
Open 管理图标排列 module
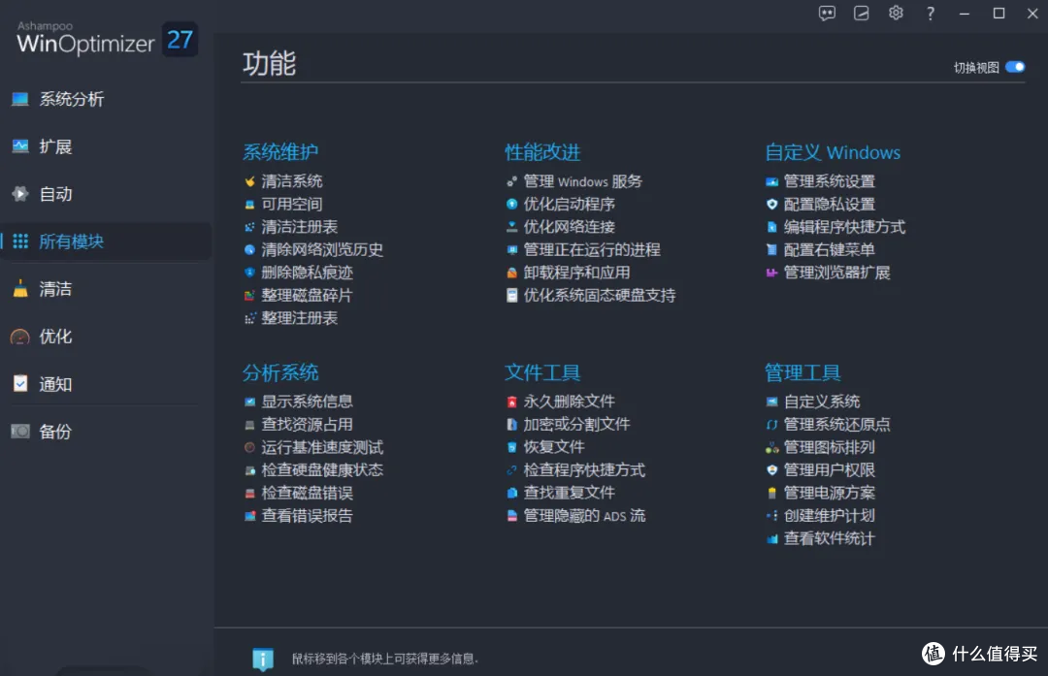point(820,447)
